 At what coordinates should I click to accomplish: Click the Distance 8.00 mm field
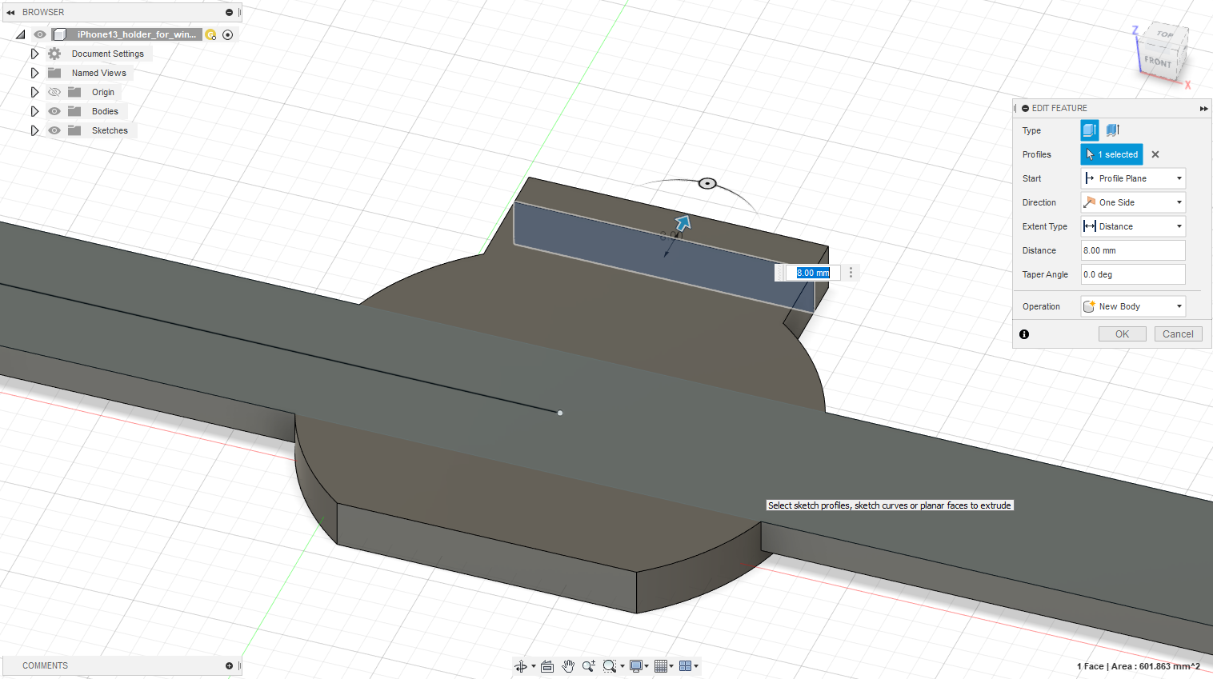tap(1133, 250)
